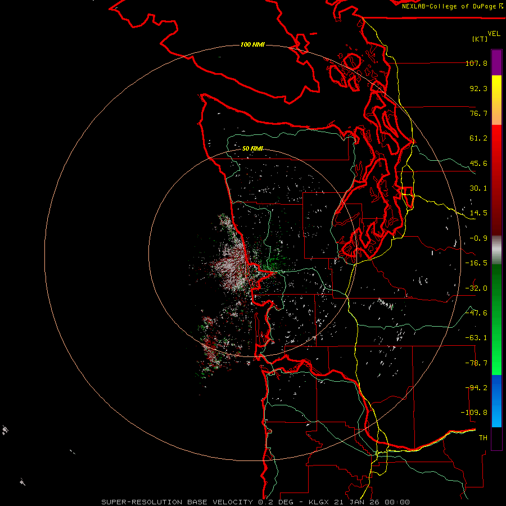Click the 14.5 velocity scale value

tap(478, 213)
